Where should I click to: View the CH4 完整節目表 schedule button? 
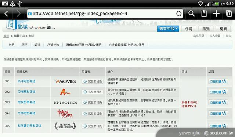coord(93,114)
